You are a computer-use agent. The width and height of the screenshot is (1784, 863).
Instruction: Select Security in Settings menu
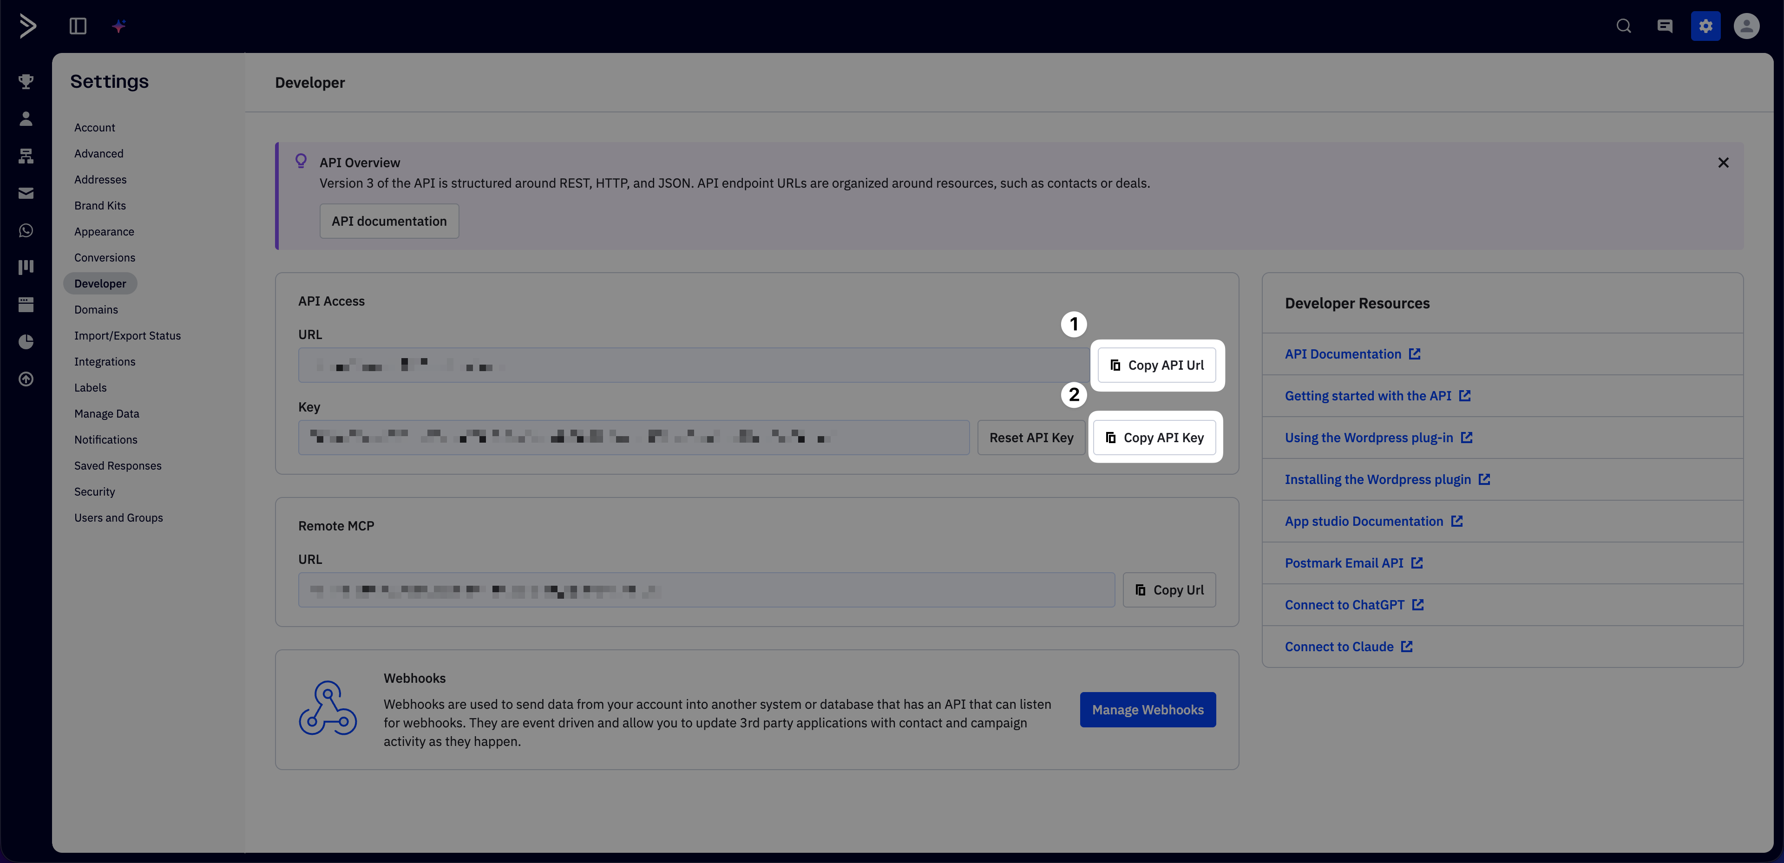click(95, 492)
